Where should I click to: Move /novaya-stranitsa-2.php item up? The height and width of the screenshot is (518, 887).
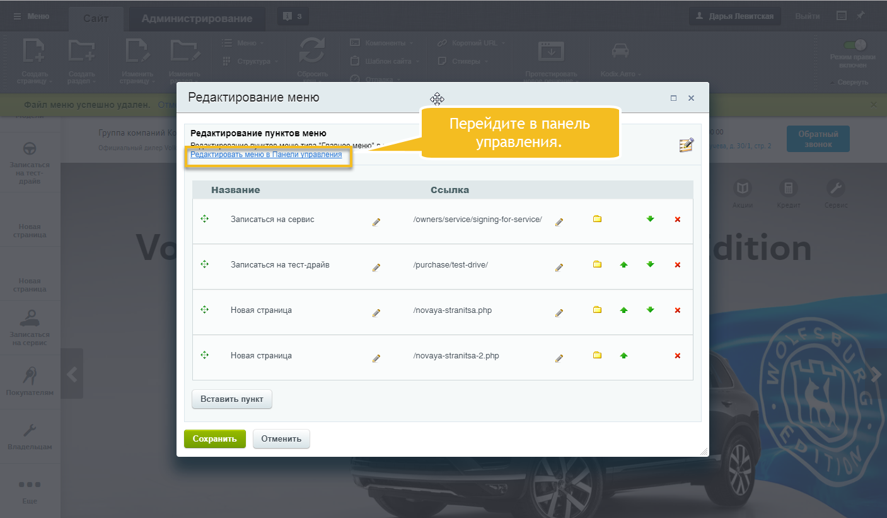click(623, 356)
